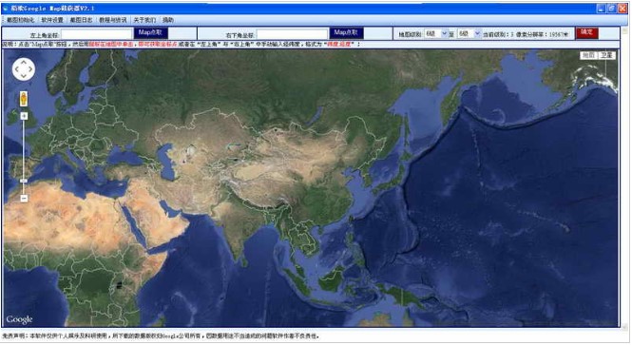Zoom in with the plus button

click(x=24, y=116)
